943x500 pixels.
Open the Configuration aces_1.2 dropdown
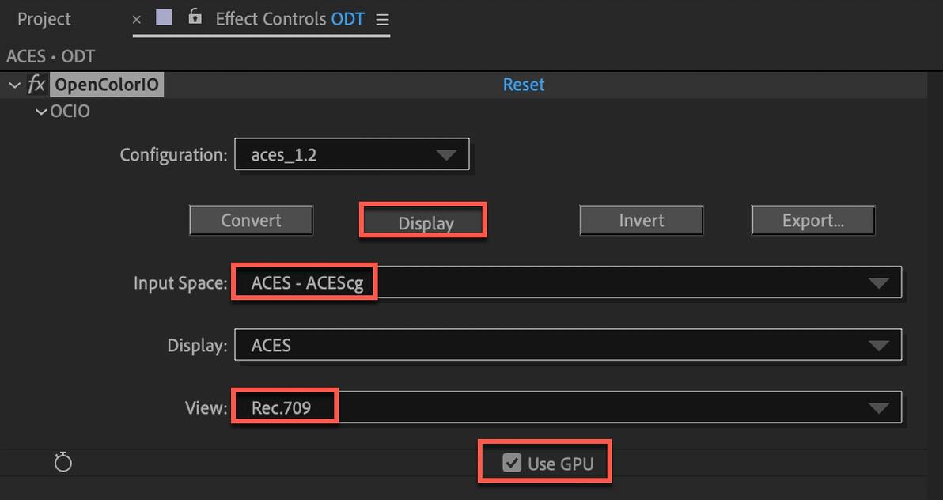coord(351,154)
